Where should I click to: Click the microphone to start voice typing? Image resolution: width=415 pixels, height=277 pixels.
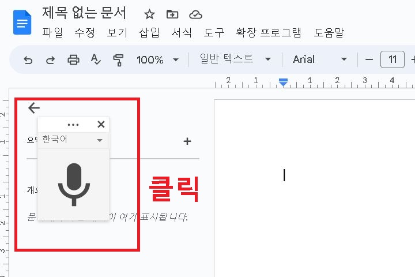(74, 185)
